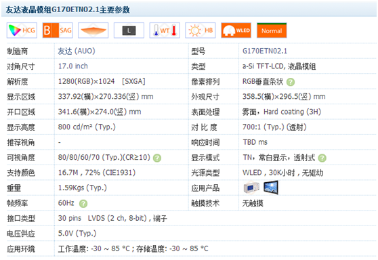Click the 像素排列 column label

pyautogui.click(x=205, y=82)
